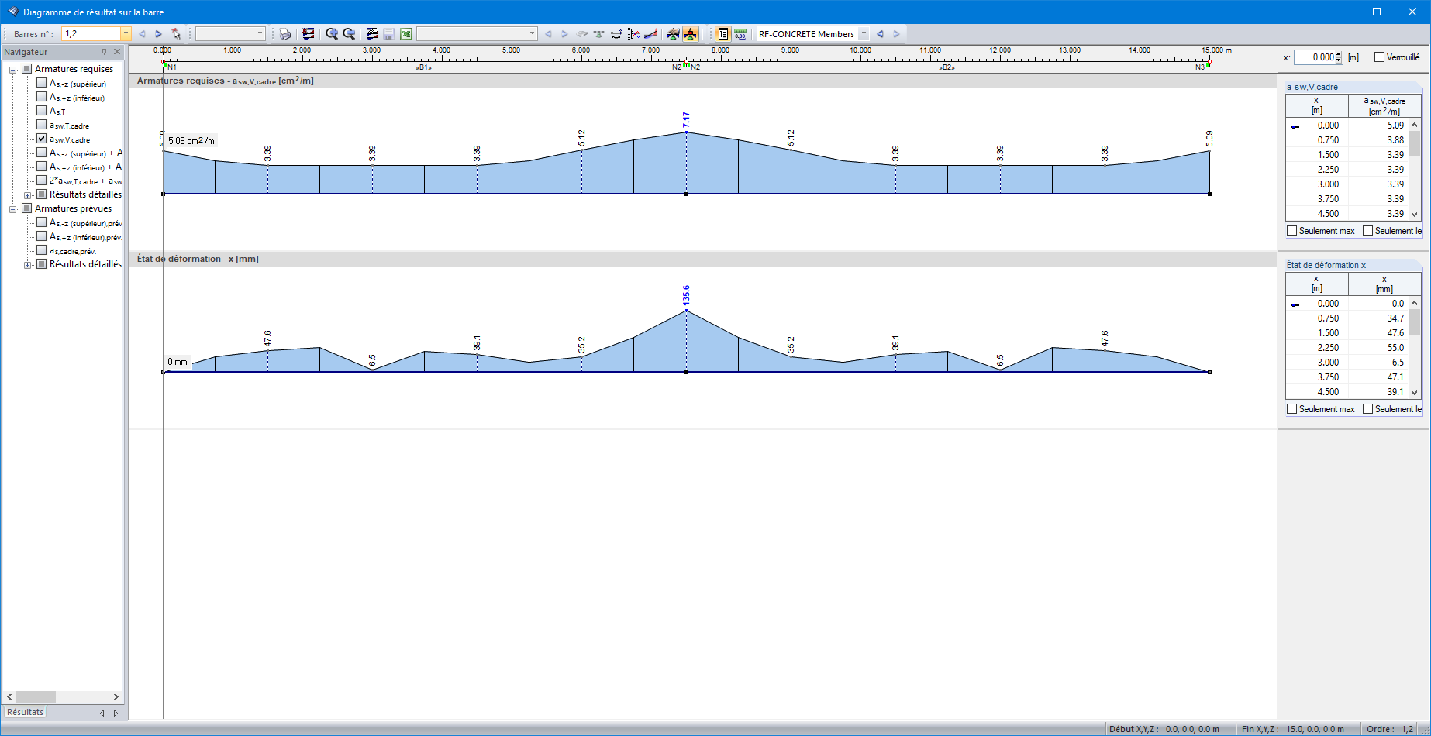
Task: Open the Barres n° dropdown arrow
Action: 126,34
